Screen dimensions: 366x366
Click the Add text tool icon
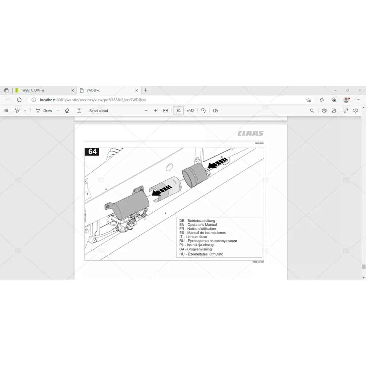pyautogui.click(x=79, y=111)
